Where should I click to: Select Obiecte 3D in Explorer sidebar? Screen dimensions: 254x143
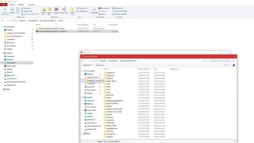pyautogui.click(x=11, y=75)
